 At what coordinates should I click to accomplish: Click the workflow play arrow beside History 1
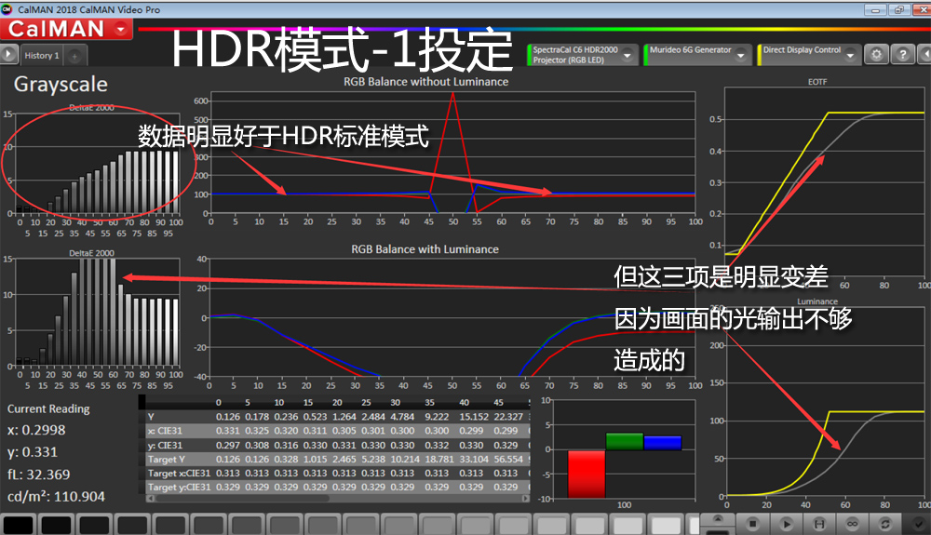tap(8, 55)
